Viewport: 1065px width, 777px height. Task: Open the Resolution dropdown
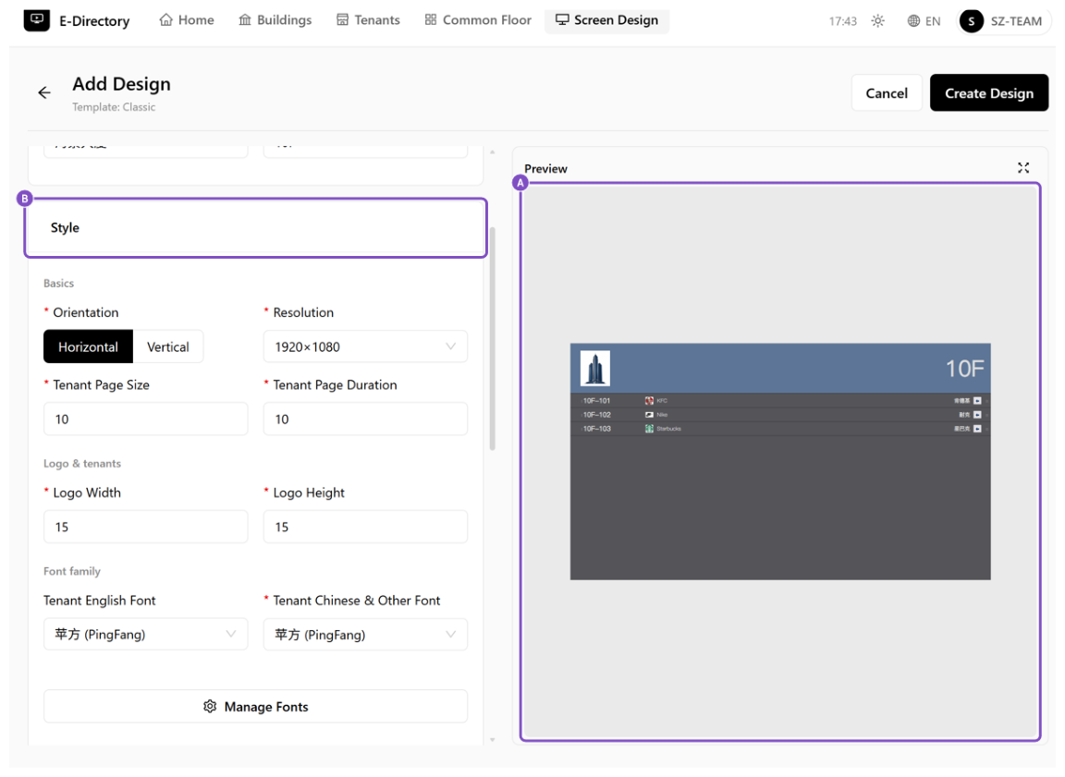pos(365,346)
